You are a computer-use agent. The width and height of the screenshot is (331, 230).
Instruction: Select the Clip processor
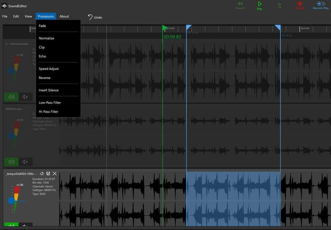(58, 47)
